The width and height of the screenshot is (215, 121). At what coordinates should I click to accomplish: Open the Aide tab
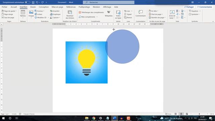(x=116, y=7)
